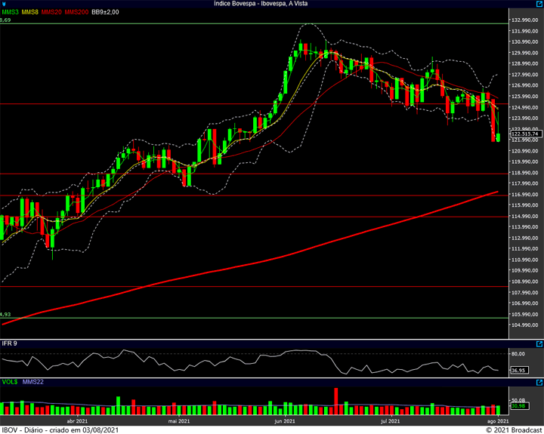
Task: Click the Índice Bovespa chart title
Action: pos(261,4)
